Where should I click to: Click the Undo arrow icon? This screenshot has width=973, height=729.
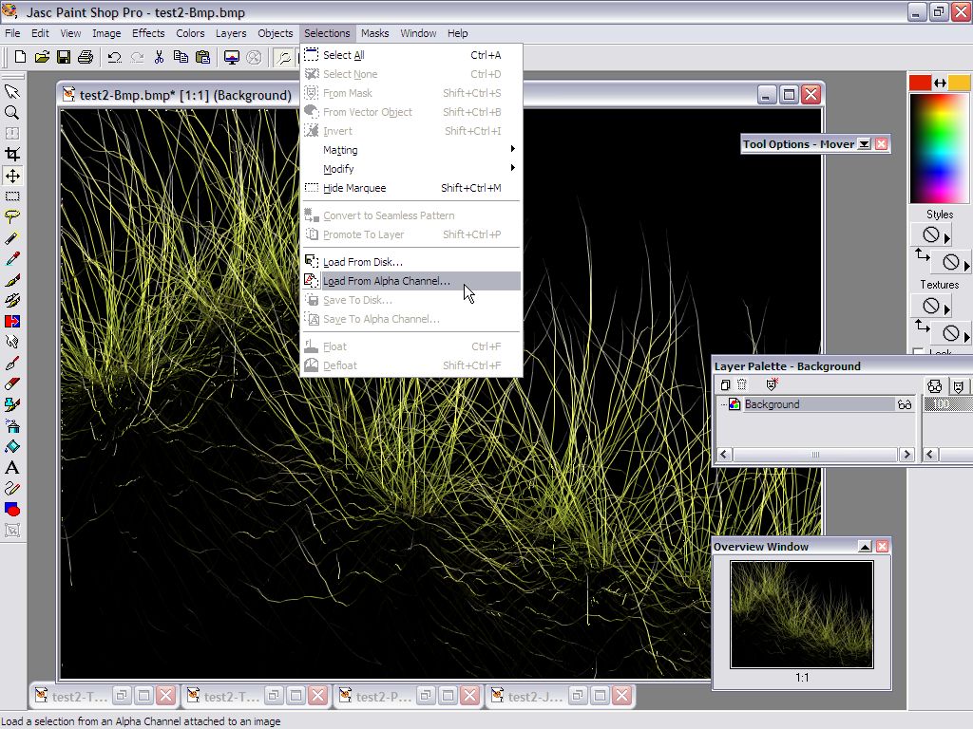114,58
